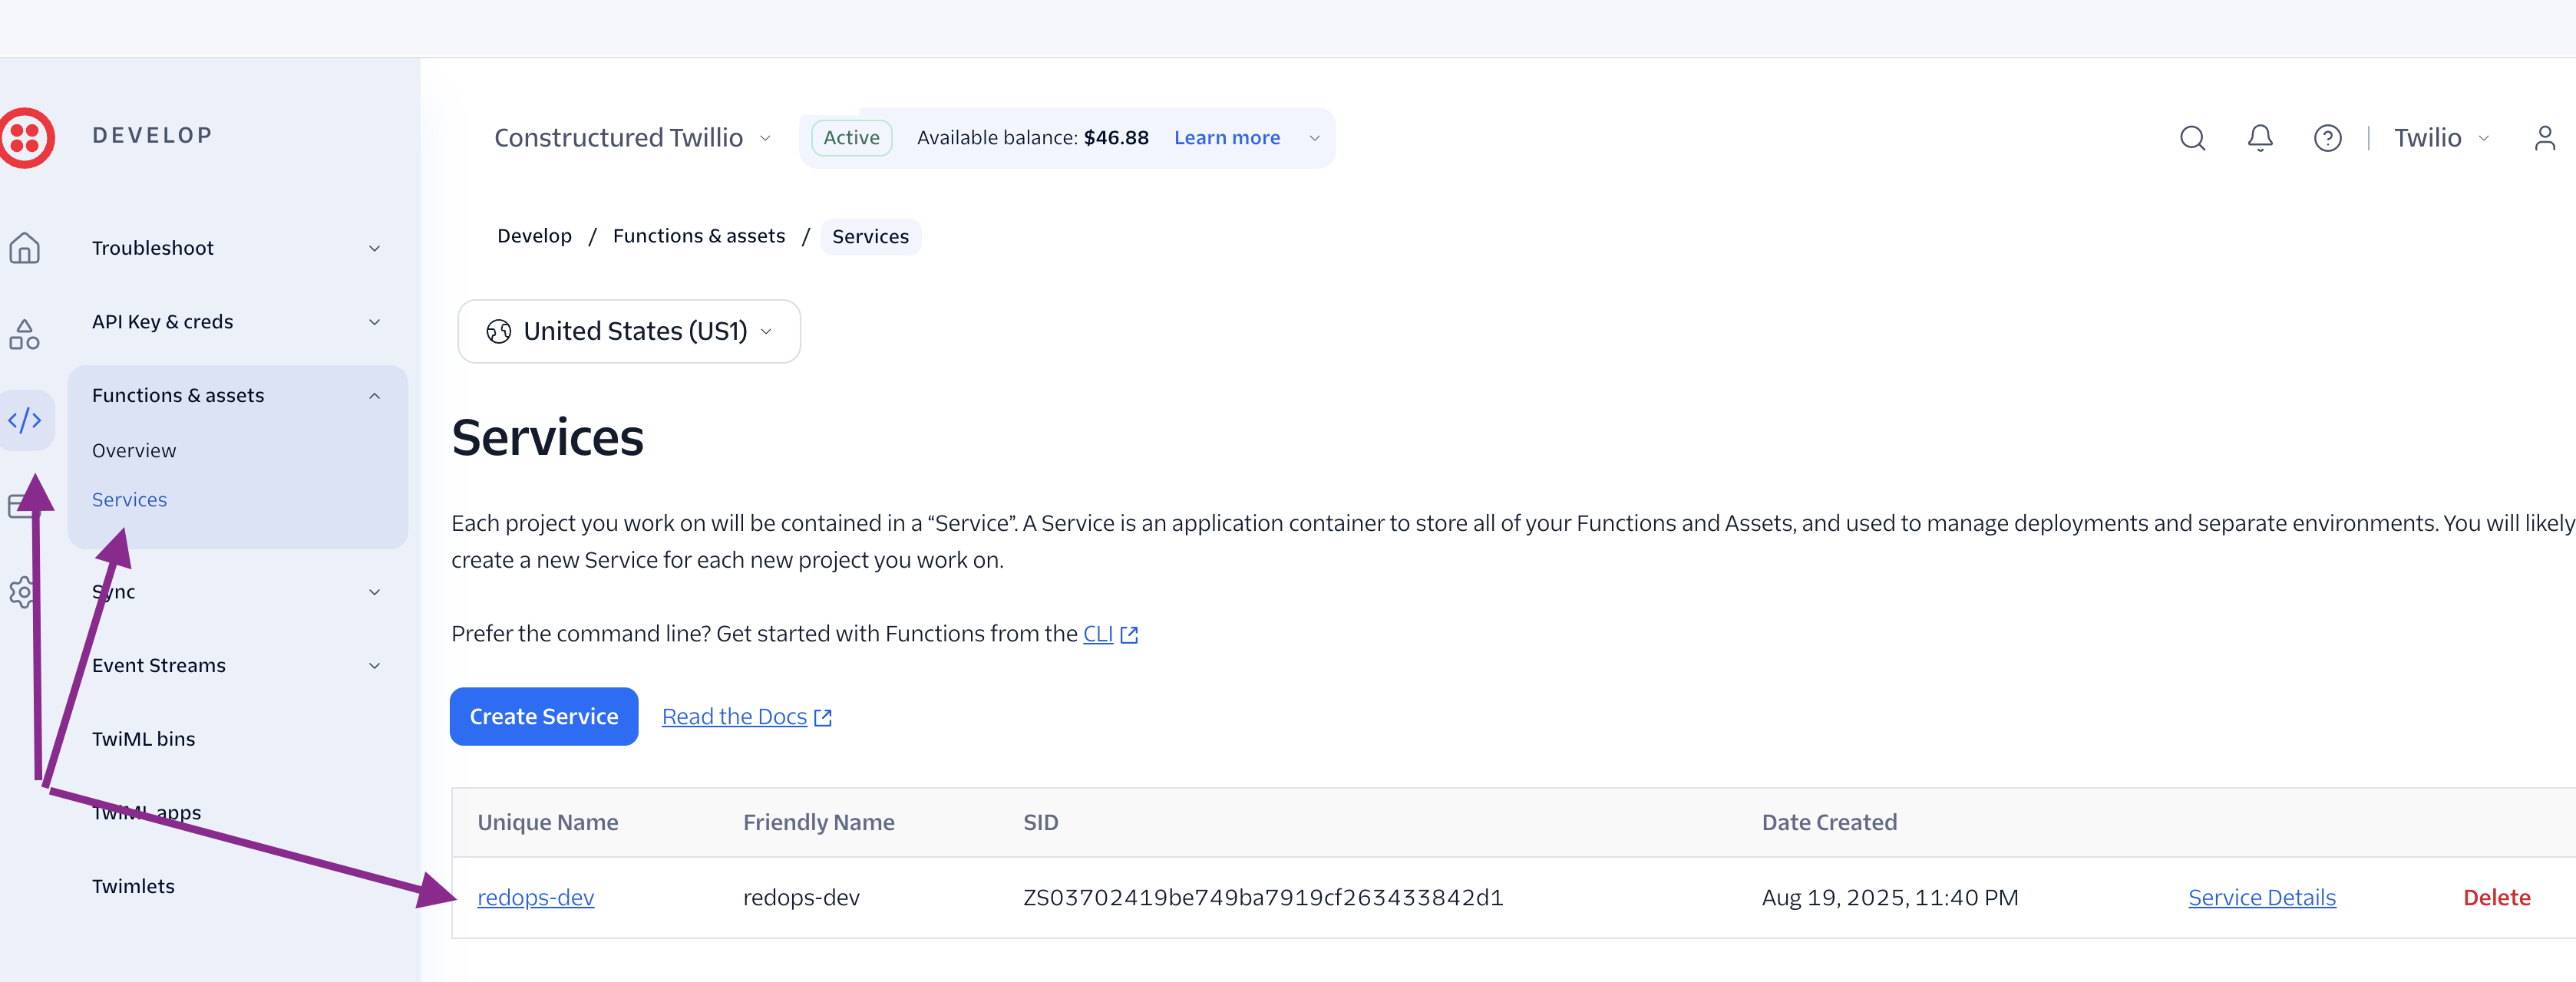Click the SID column header
2576x982 pixels.
pyautogui.click(x=1041, y=822)
